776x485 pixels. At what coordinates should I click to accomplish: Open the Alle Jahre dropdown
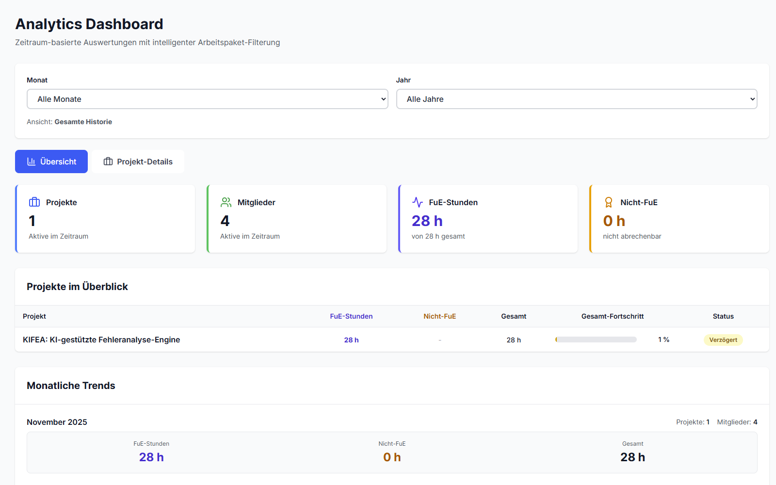tap(576, 99)
